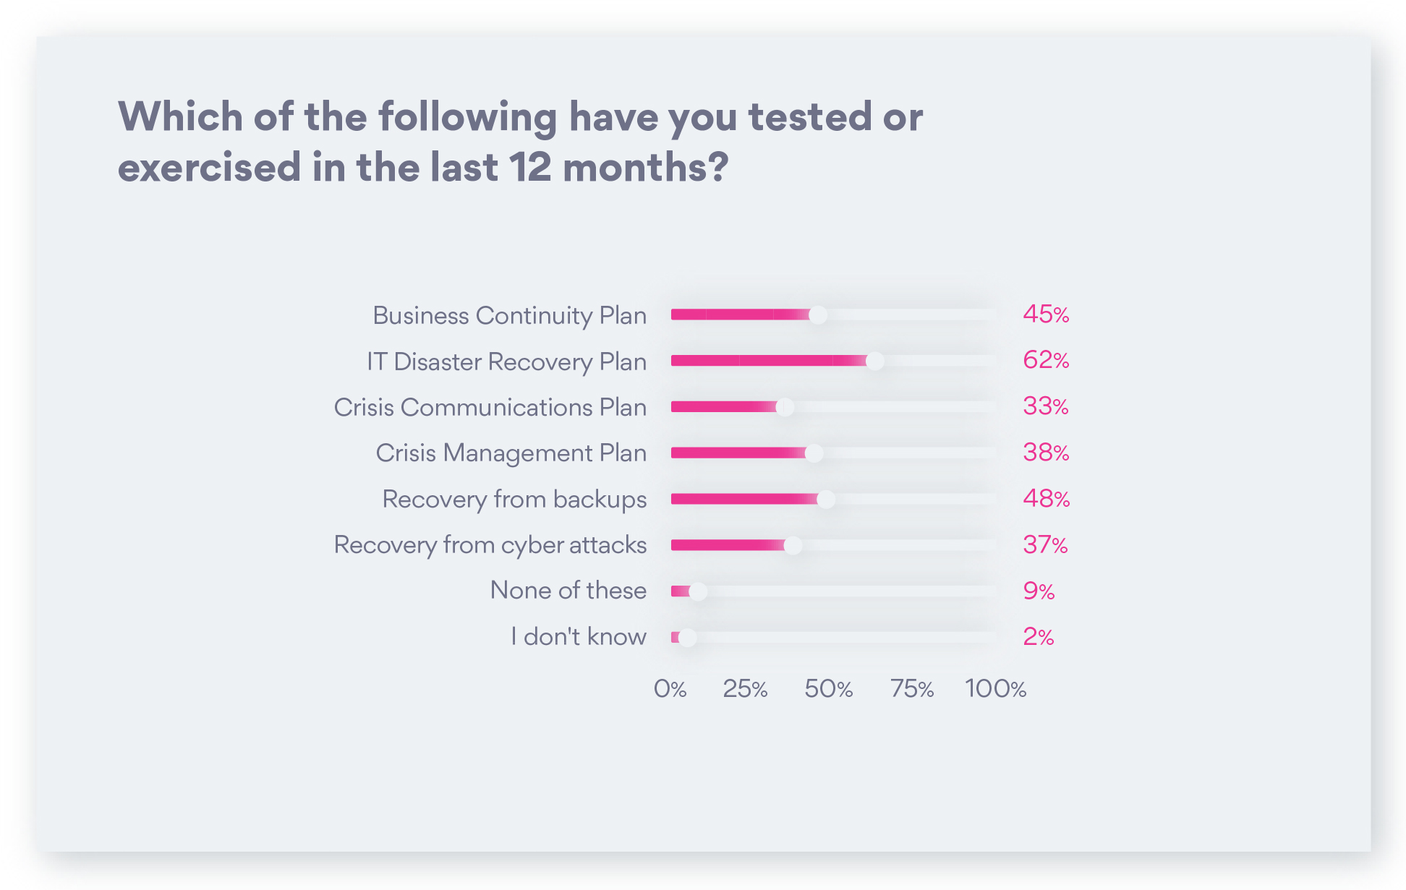Viewport: 1406px width, 890px height.
Task: Select the 62% value label
Action: pyautogui.click(x=1046, y=360)
